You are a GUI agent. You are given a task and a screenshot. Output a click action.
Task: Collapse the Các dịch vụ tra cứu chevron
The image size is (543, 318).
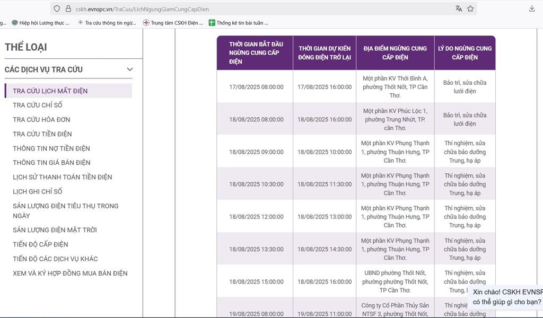pos(130,69)
